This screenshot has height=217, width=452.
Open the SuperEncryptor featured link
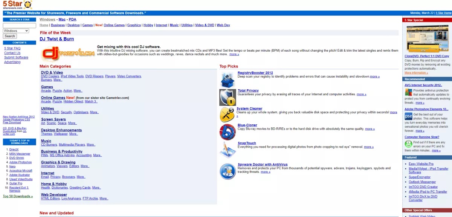(x=419, y=177)
